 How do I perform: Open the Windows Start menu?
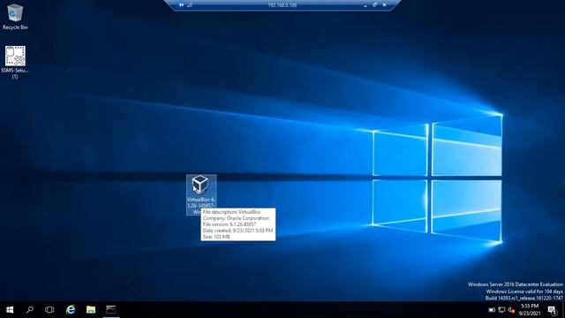coord(10,310)
